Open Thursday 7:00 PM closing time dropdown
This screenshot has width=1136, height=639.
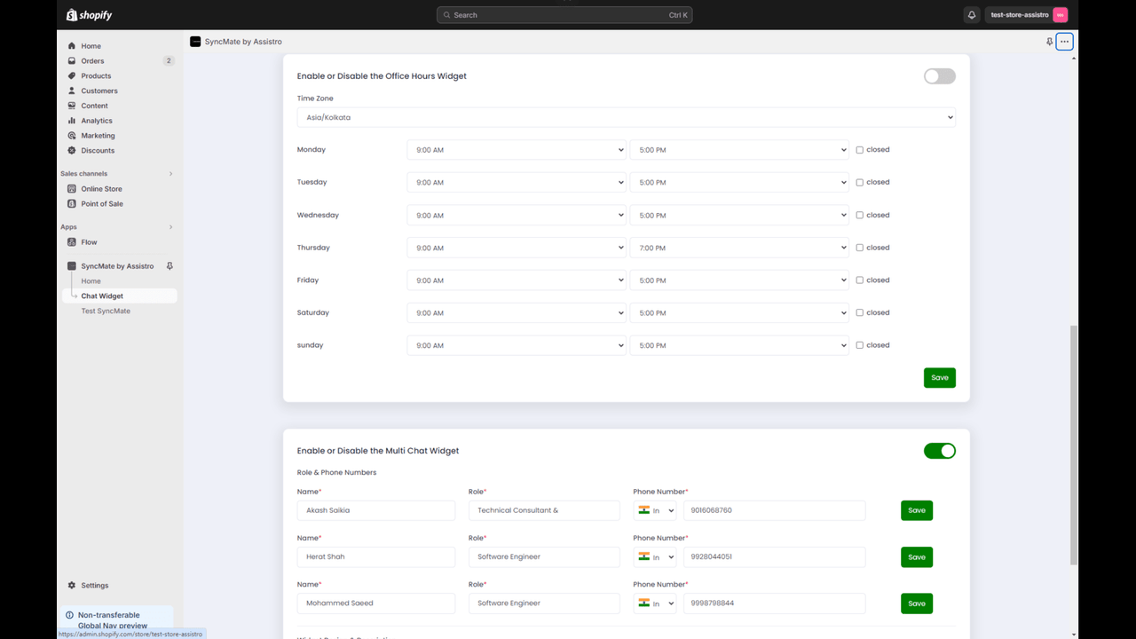pos(739,248)
